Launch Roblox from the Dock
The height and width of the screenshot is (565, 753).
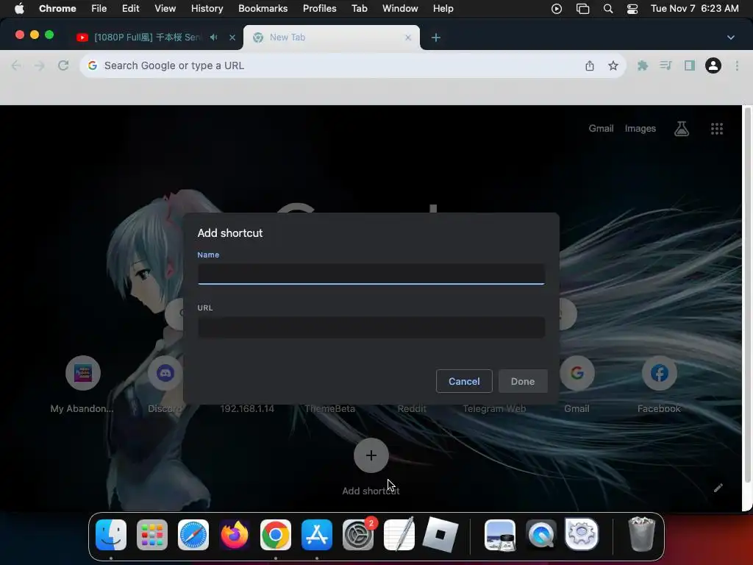pos(440,535)
